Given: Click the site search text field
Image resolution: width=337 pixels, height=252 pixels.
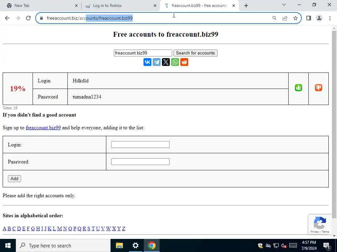Looking at the screenshot, I should point(143,53).
